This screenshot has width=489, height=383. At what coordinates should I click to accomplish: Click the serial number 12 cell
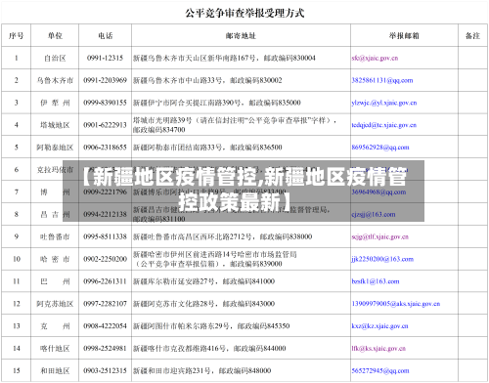click(17, 304)
